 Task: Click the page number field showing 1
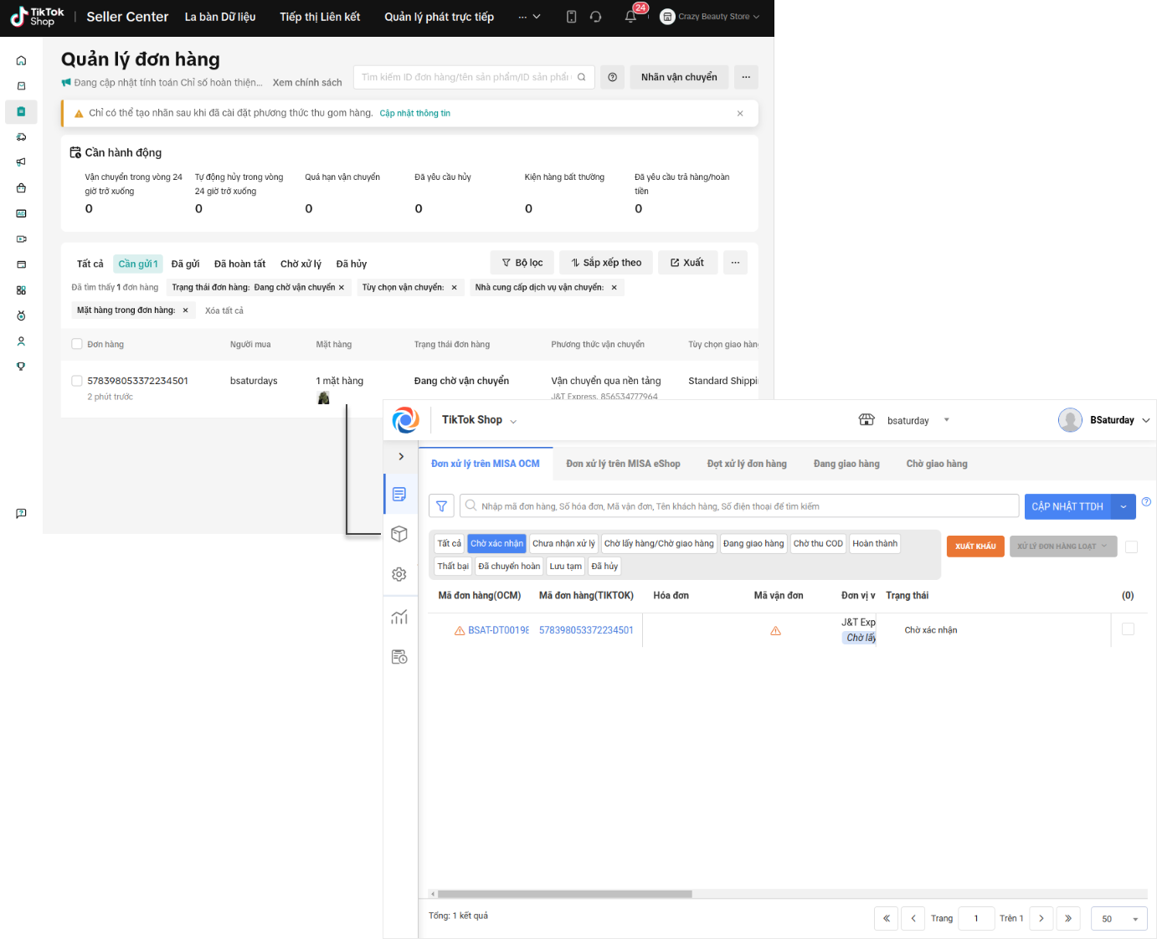(x=976, y=918)
